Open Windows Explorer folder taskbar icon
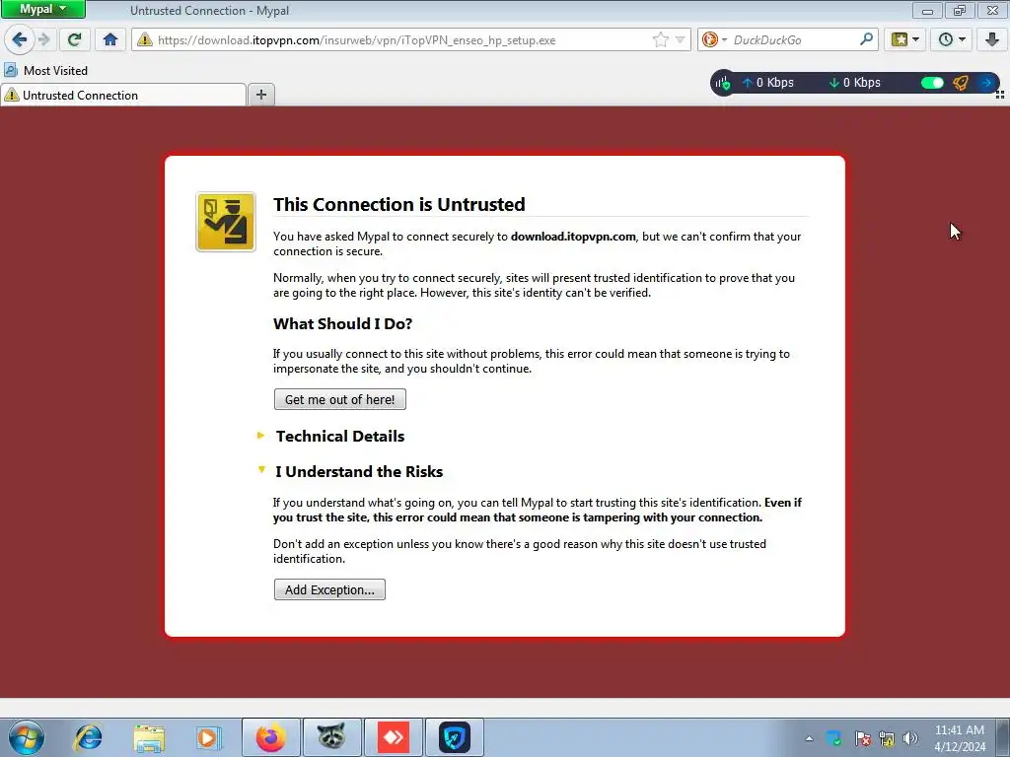This screenshot has width=1010, height=757. coord(150,737)
